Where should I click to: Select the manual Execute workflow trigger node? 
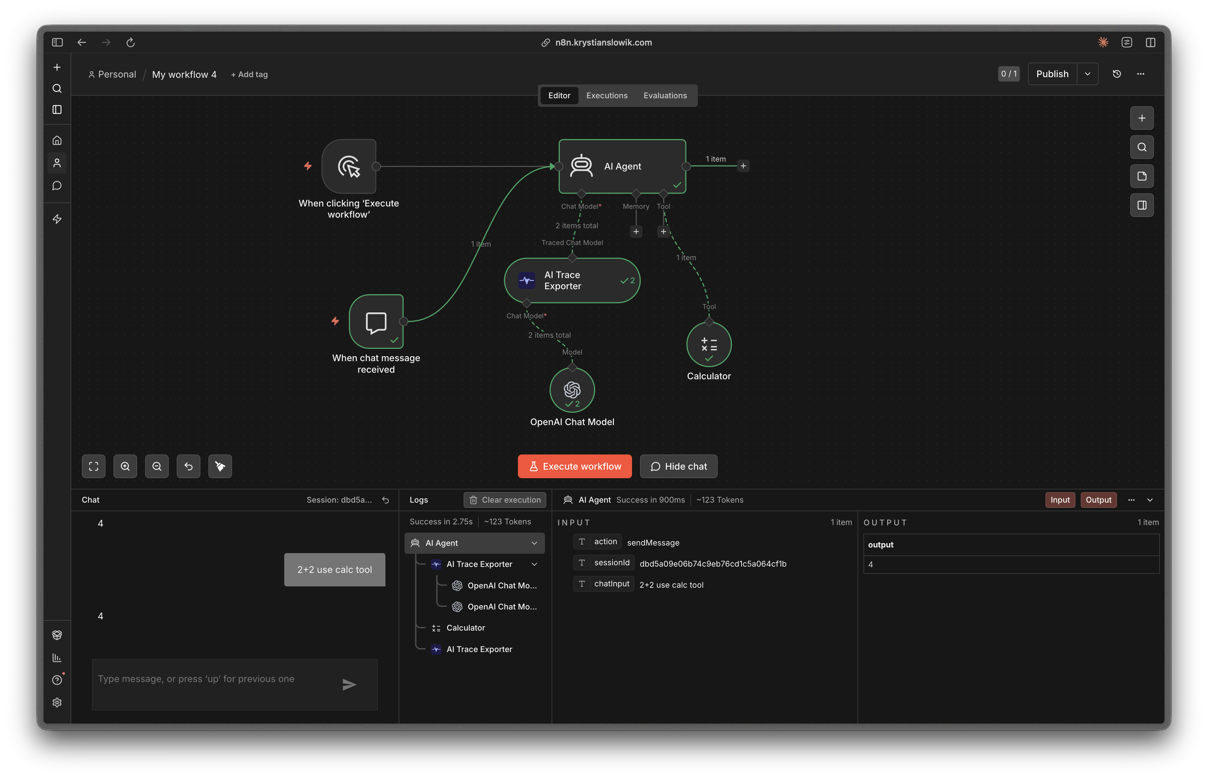click(x=349, y=166)
